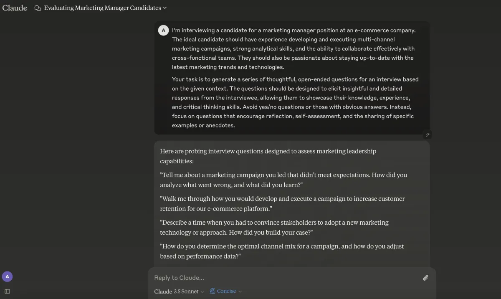The width and height of the screenshot is (501, 299).
Task: Click the user prompt's first paragraph
Action: (294, 49)
